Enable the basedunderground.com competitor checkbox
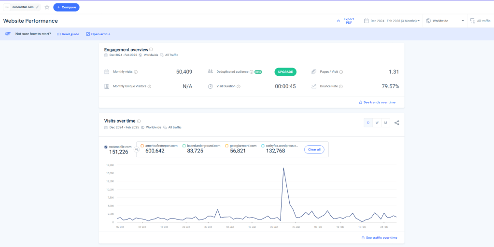Image resolution: width=494 pixels, height=247 pixels. 184,146
